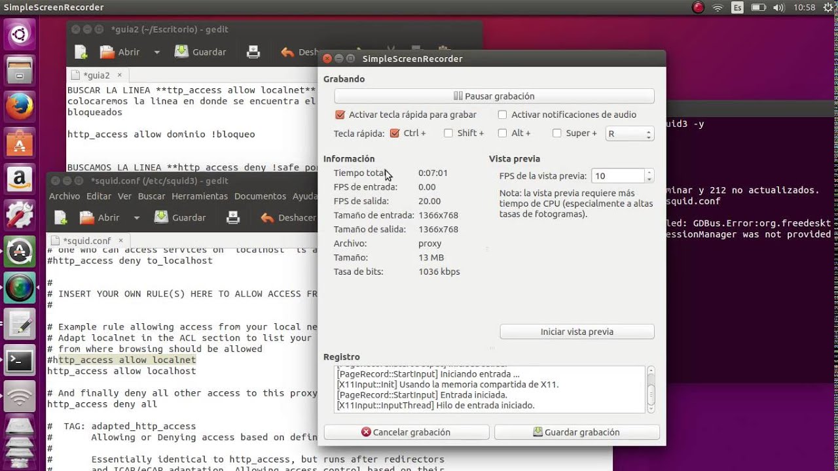838x471 pixels.
Task: Enable the Super + hotkey checkbox
Action: [x=556, y=133]
